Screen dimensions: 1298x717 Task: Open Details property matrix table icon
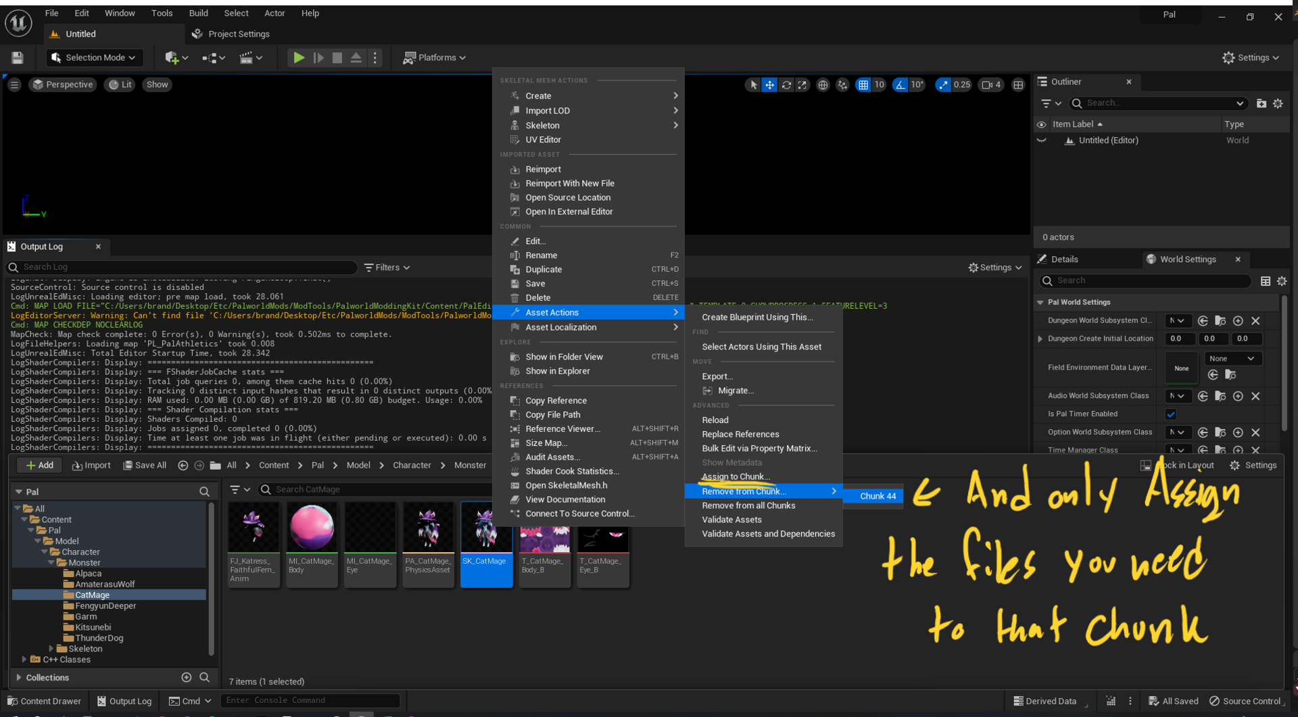coord(1266,280)
